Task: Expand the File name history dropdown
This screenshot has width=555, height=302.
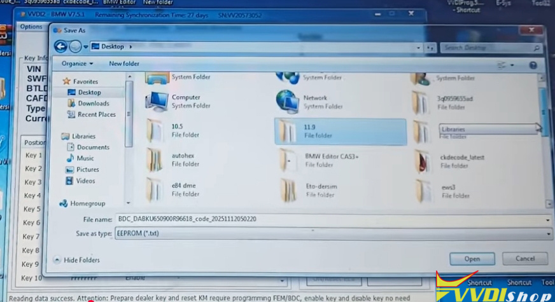Action: coord(547,219)
